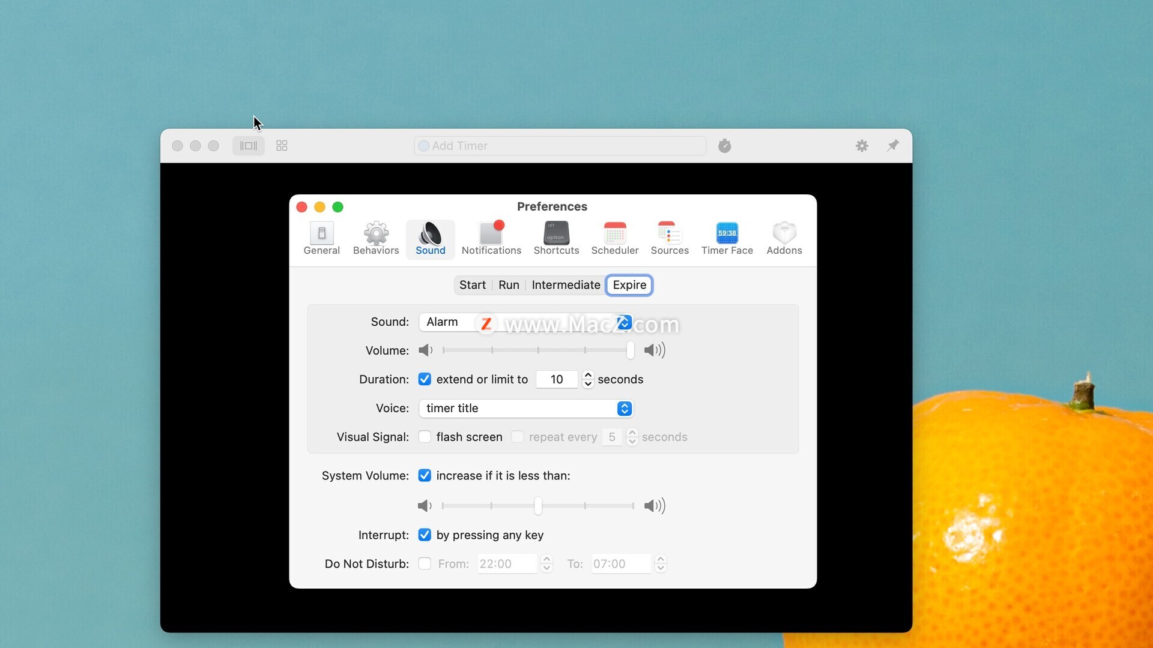Click the low volume speaker icon beside Volume
1153x648 pixels.
426,350
